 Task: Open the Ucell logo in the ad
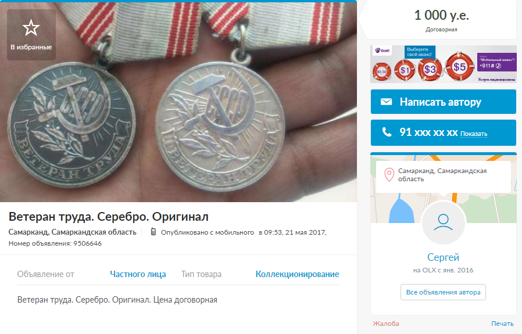pos(382,51)
